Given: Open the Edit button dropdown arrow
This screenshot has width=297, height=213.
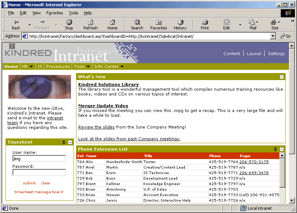Looking at the screenshot, I should [240, 25].
